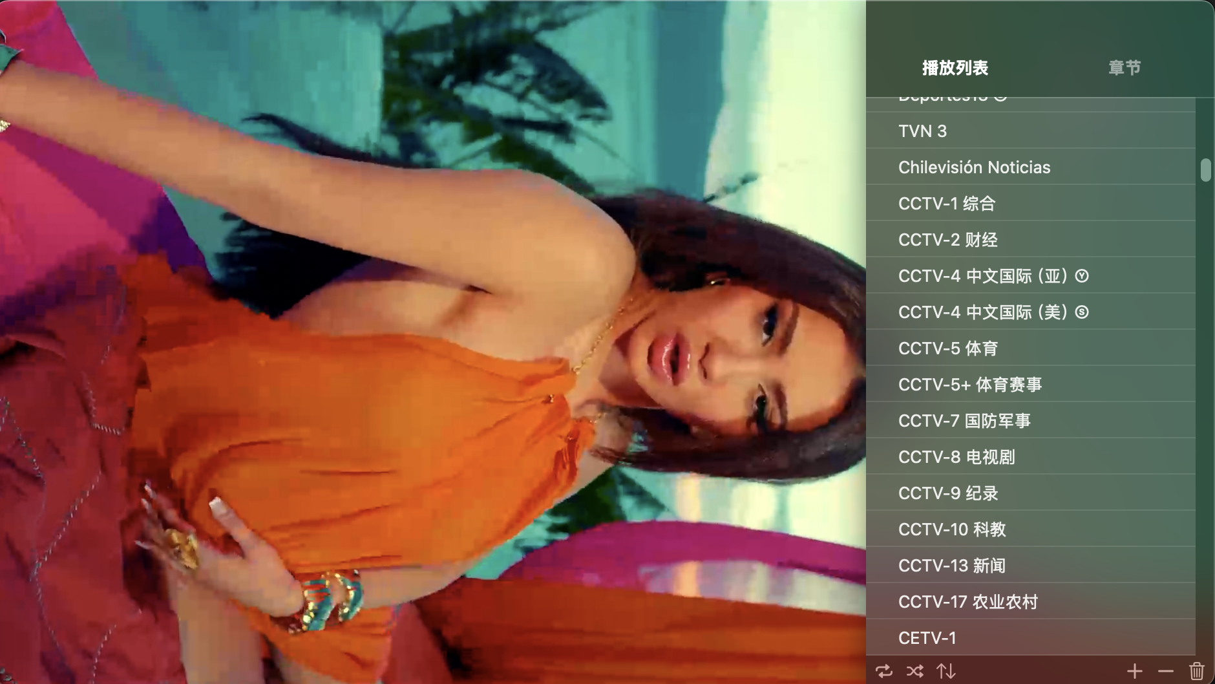
Task: Click the S badge on CCTV-4 美
Action: click(x=1082, y=312)
